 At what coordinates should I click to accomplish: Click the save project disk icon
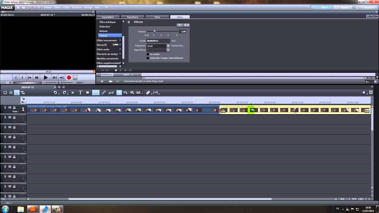point(29,7)
